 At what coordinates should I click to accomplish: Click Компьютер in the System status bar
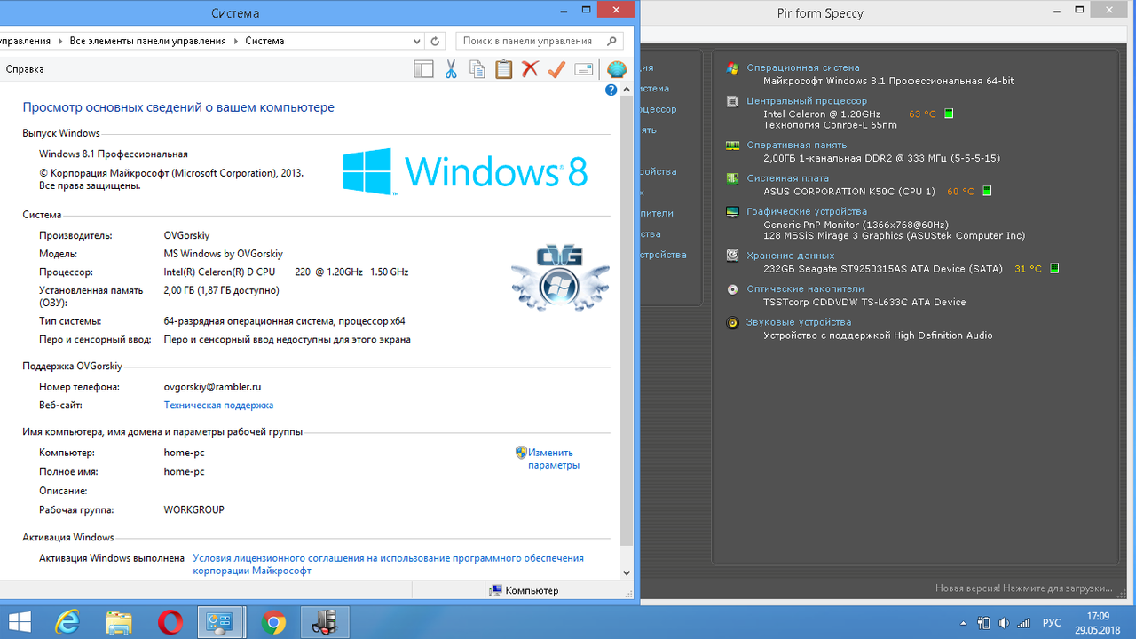(524, 590)
